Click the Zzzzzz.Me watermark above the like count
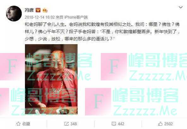The height and width of the screenshot is (129, 187). point(145,111)
